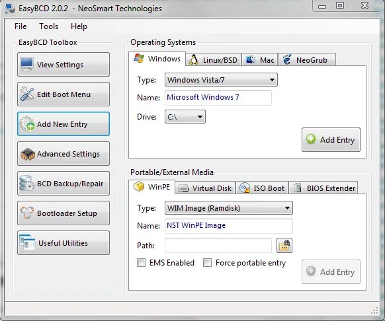The image size is (385, 321).
Task: Switch to the Virtual Disk tab
Action: tap(205, 188)
